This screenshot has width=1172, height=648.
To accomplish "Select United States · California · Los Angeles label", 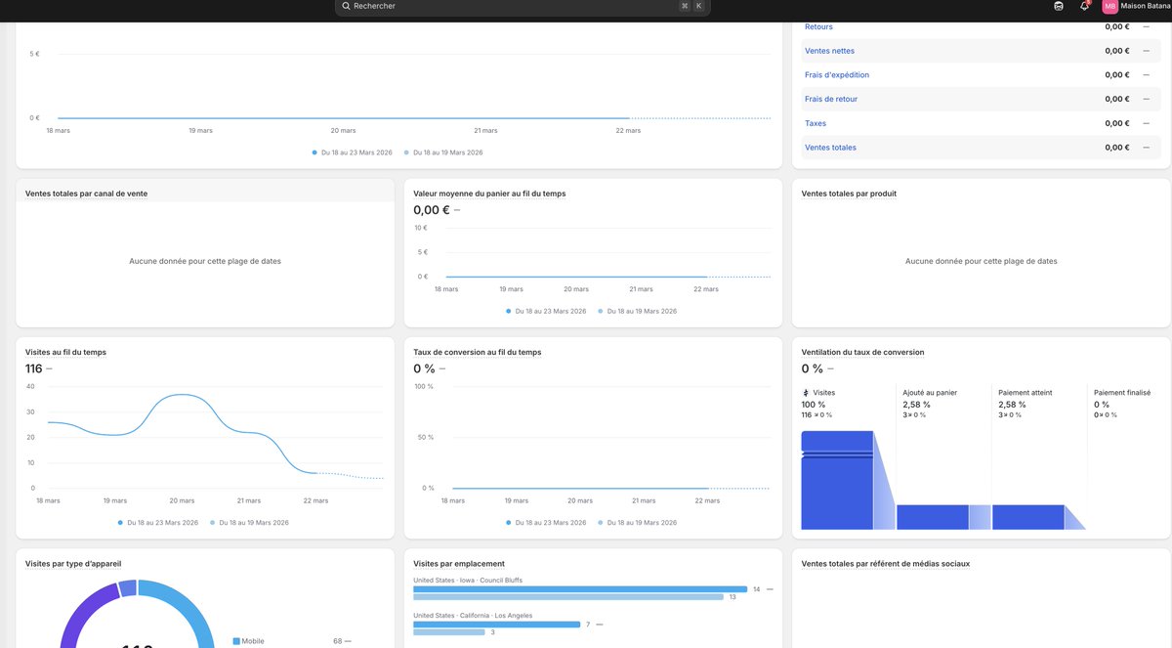I will point(473,616).
